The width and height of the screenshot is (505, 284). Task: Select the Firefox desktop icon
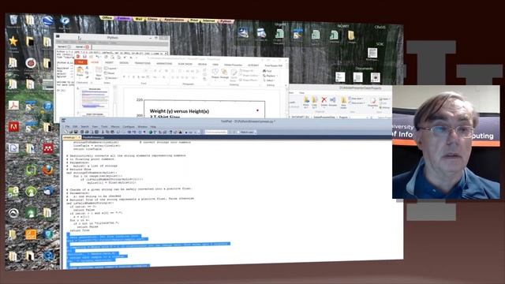point(47,170)
